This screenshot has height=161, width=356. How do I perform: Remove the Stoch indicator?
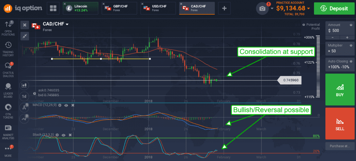(70, 135)
